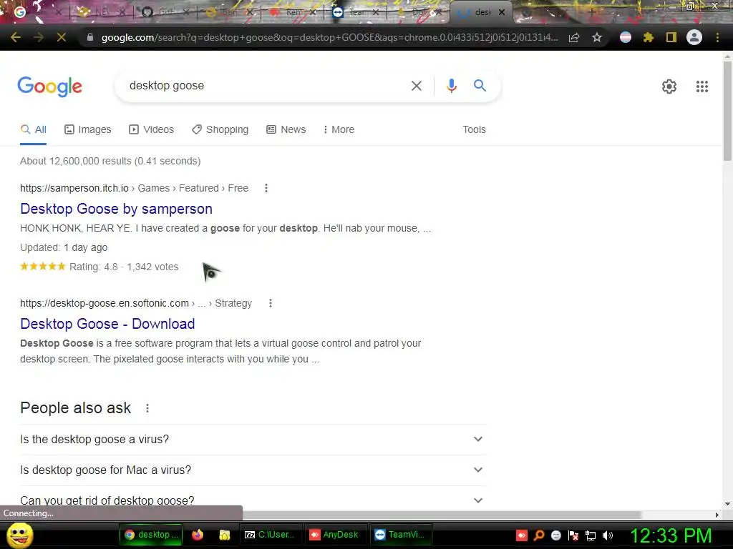Open new tab plus button
The image size is (733, 549).
pyautogui.click(x=592, y=12)
